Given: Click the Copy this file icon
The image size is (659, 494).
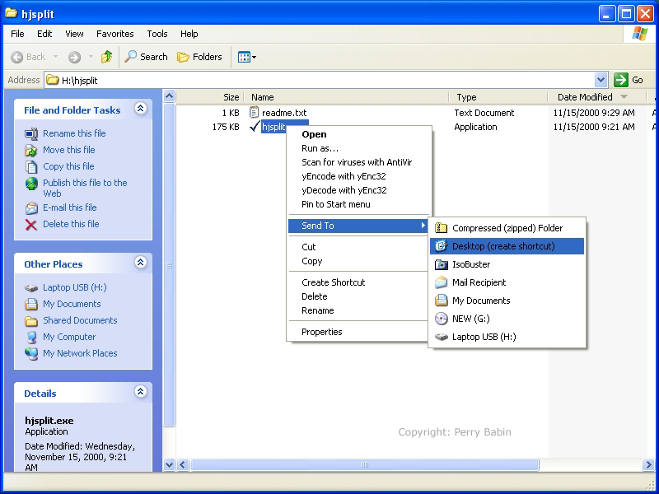Looking at the screenshot, I should 31,167.
